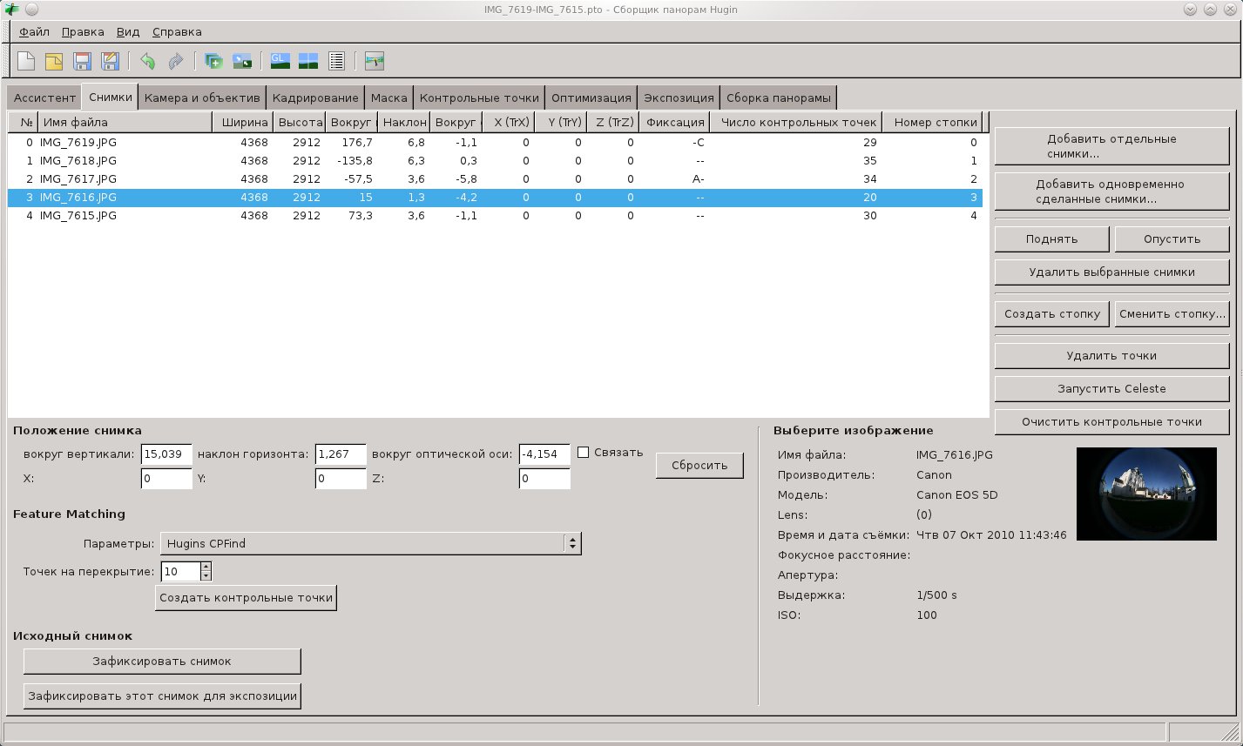This screenshot has width=1243, height=746.
Task: Click the New project icon
Action: (27, 61)
